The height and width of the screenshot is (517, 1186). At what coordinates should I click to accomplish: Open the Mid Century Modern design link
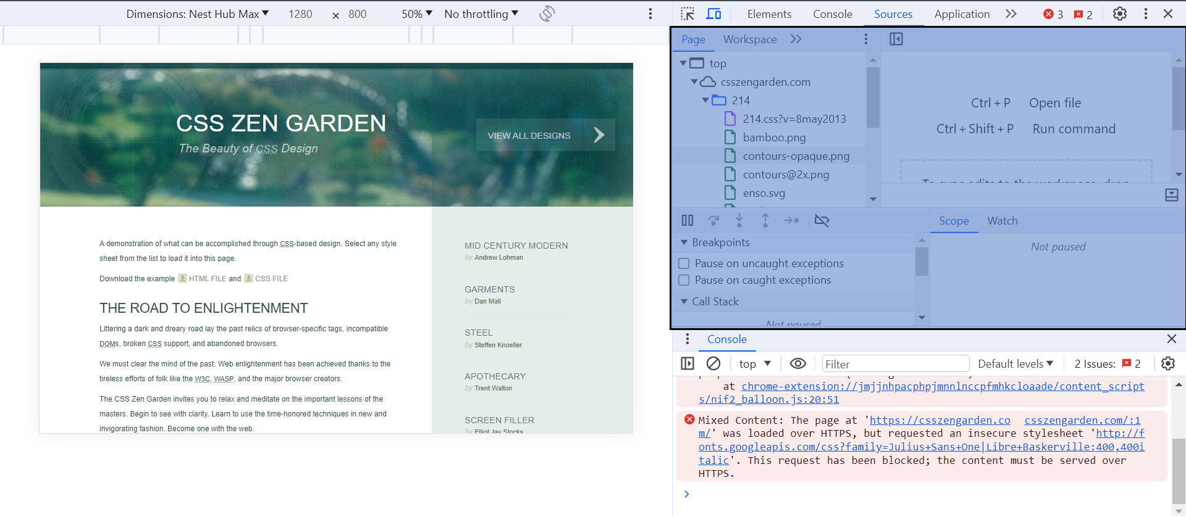[516, 245]
